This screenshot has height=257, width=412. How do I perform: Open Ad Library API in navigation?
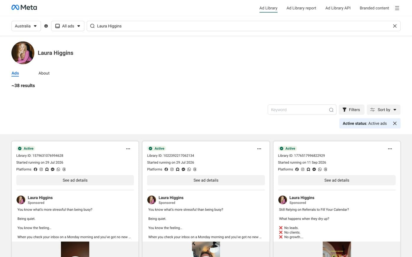338,8
